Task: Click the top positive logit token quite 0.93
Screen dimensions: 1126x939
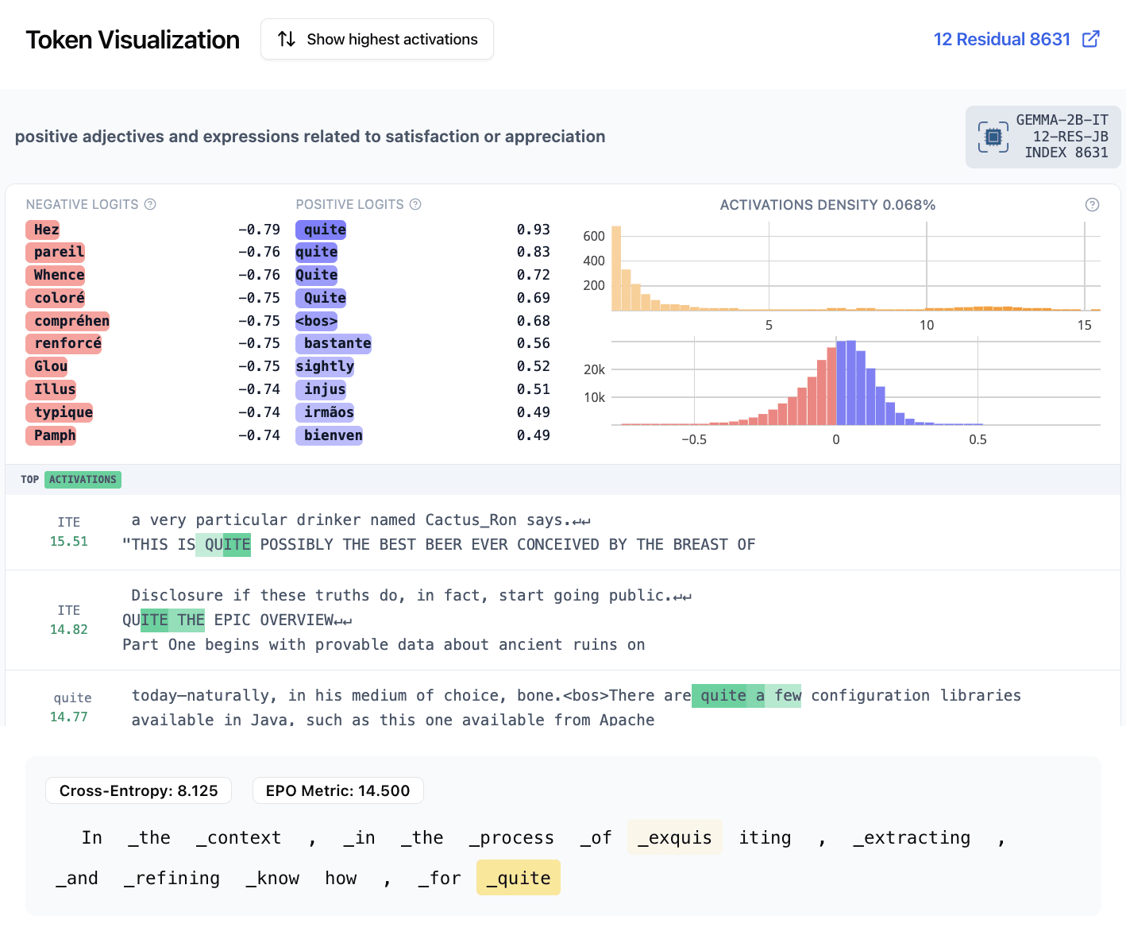Action: [321, 230]
